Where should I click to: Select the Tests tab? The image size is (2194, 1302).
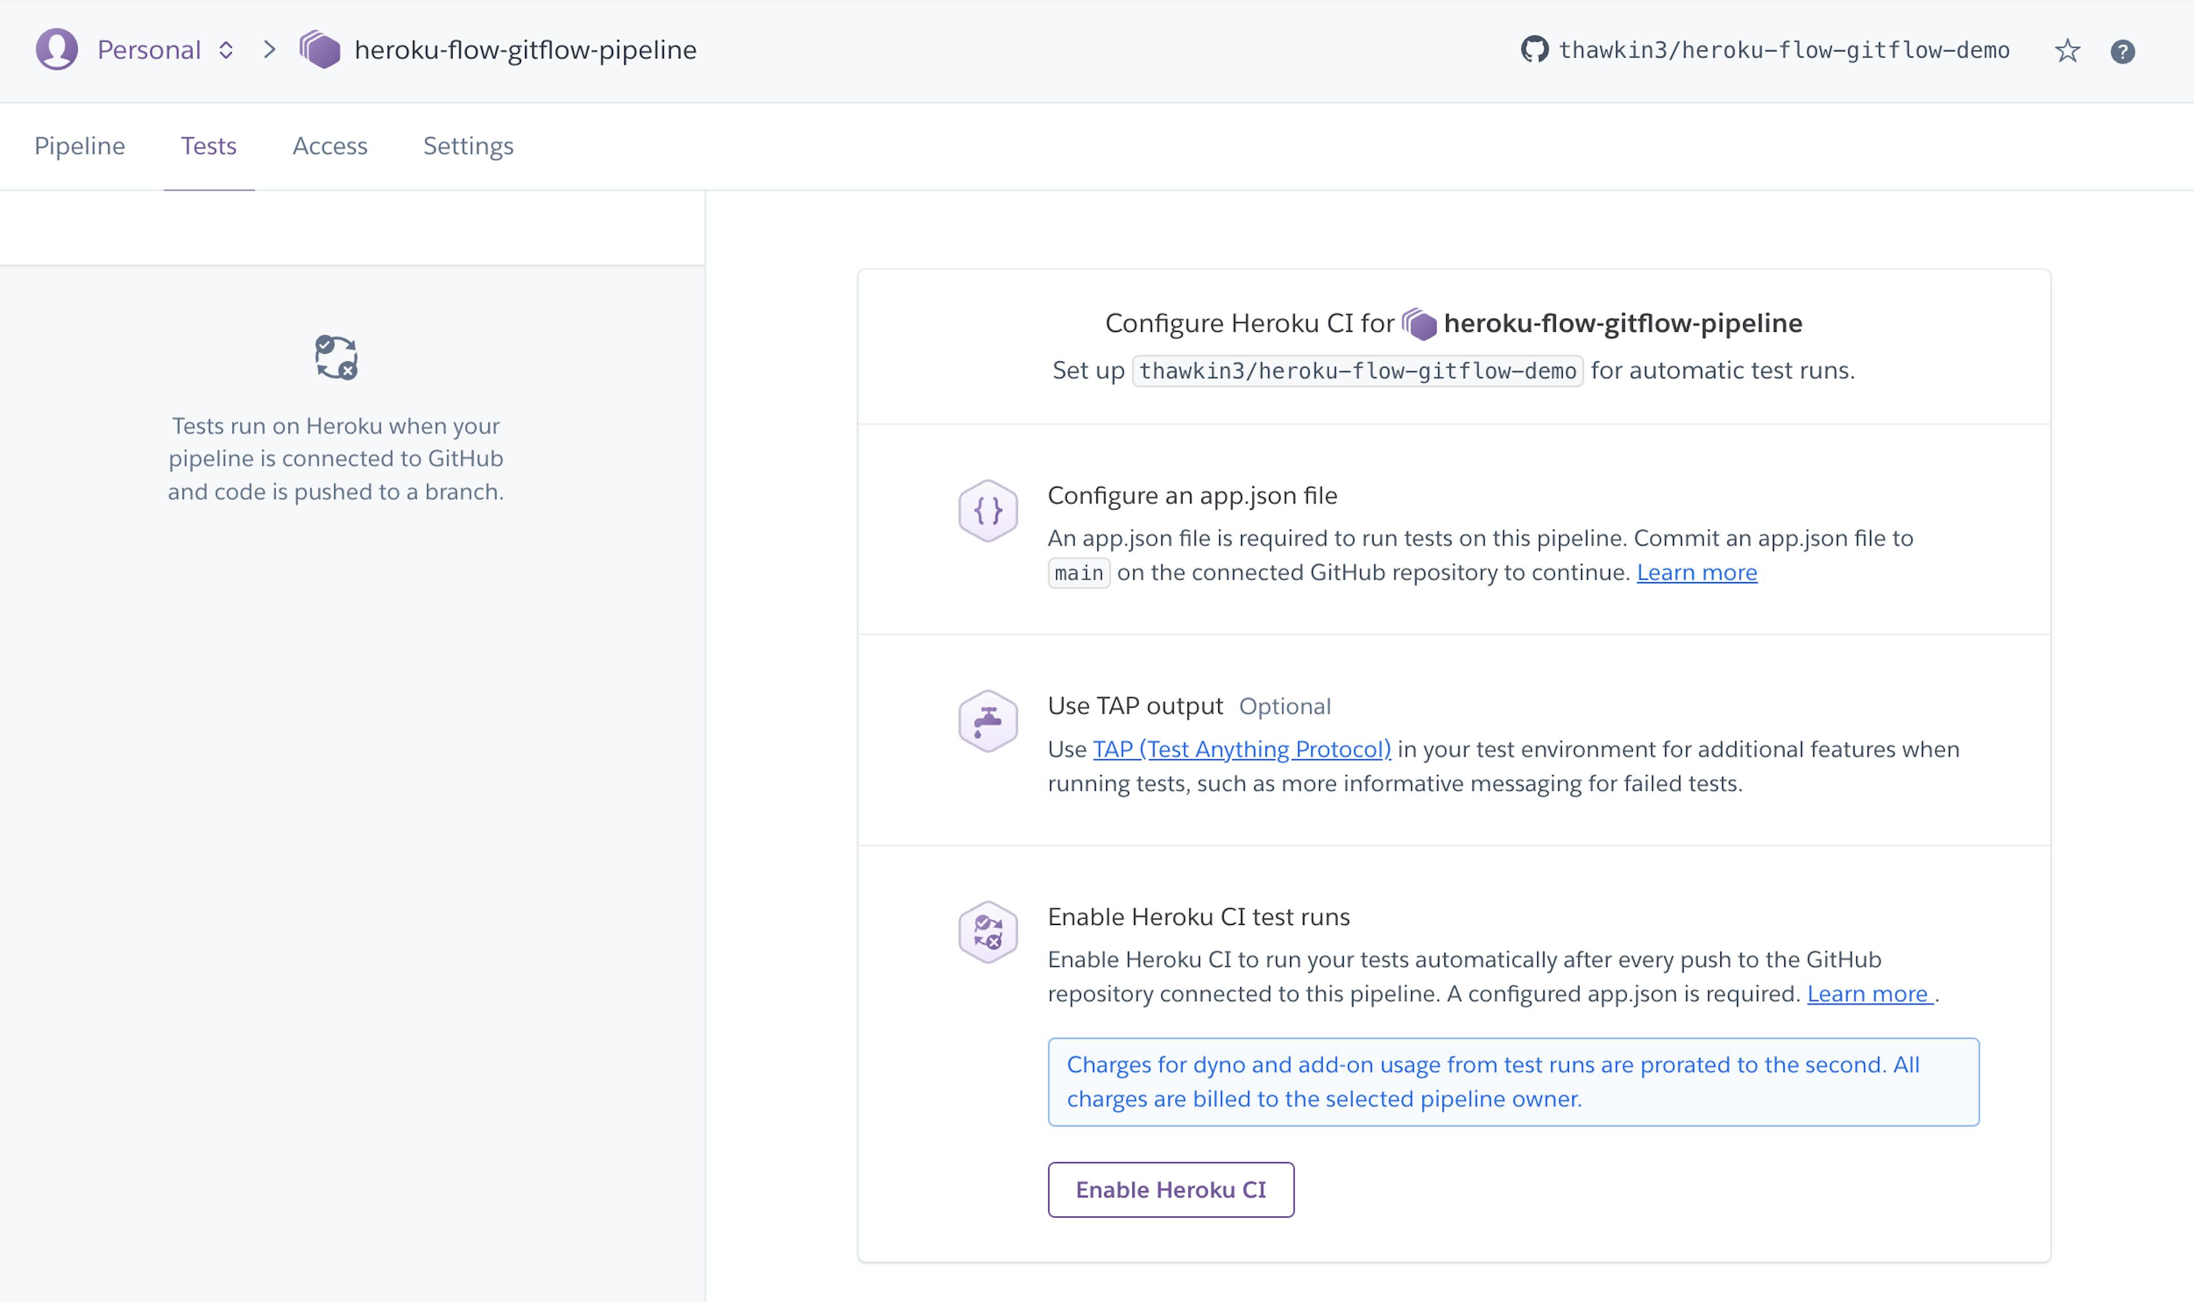tap(209, 146)
